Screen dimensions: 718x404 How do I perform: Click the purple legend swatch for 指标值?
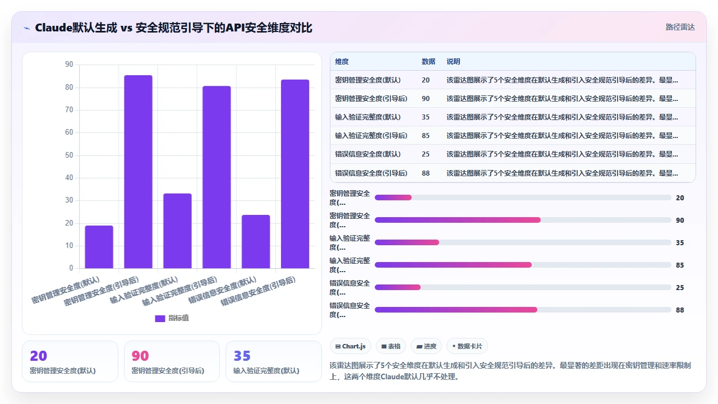click(160, 318)
